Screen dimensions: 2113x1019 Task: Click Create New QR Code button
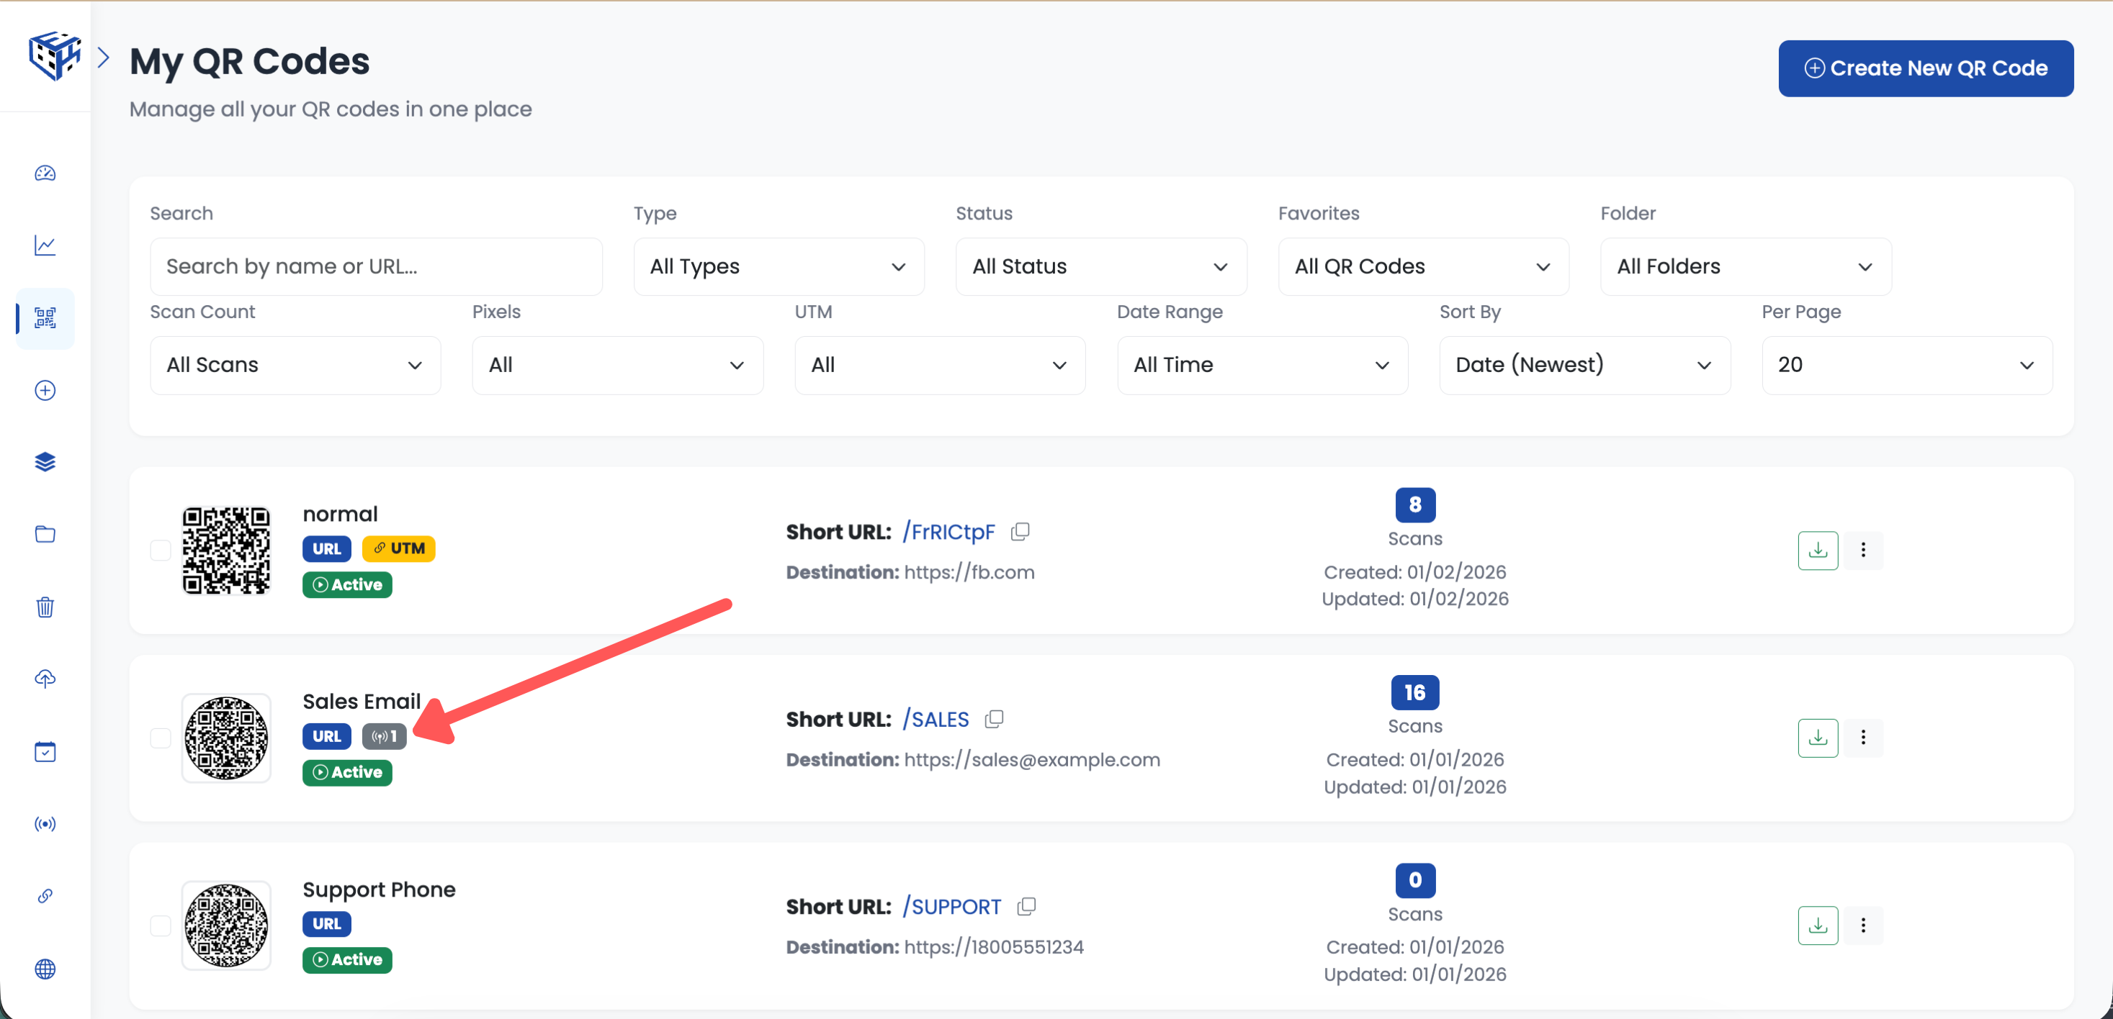pyautogui.click(x=1925, y=68)
